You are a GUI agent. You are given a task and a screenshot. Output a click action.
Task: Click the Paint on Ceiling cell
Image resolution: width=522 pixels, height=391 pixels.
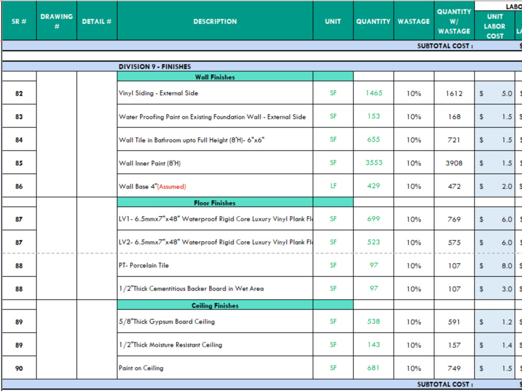pos(215,368)
